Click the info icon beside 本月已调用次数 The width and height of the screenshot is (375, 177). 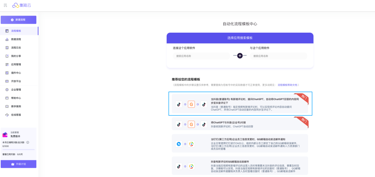pyautogui.click(x=28, y=142)
